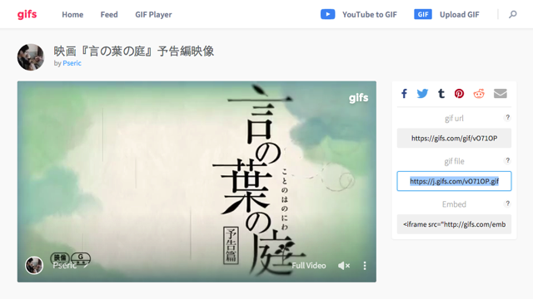Open Full Video link on player
533x299 pixels.
[309, 266]
